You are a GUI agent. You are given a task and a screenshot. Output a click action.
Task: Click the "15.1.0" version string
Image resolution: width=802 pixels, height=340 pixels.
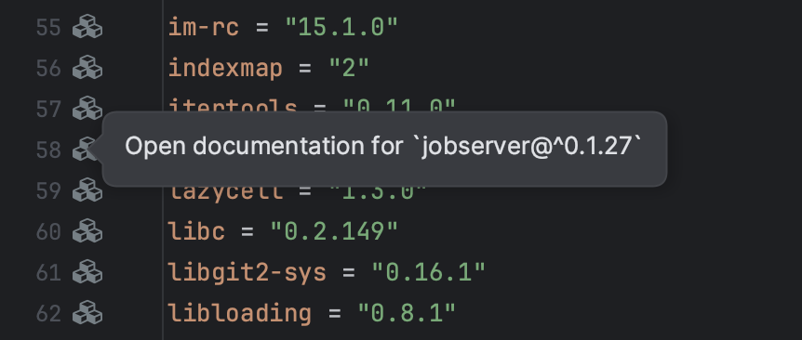point(341,27)
